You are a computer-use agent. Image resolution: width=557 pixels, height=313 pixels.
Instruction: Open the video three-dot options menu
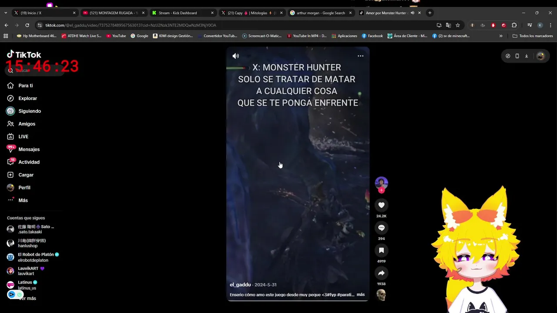(360, 56)
